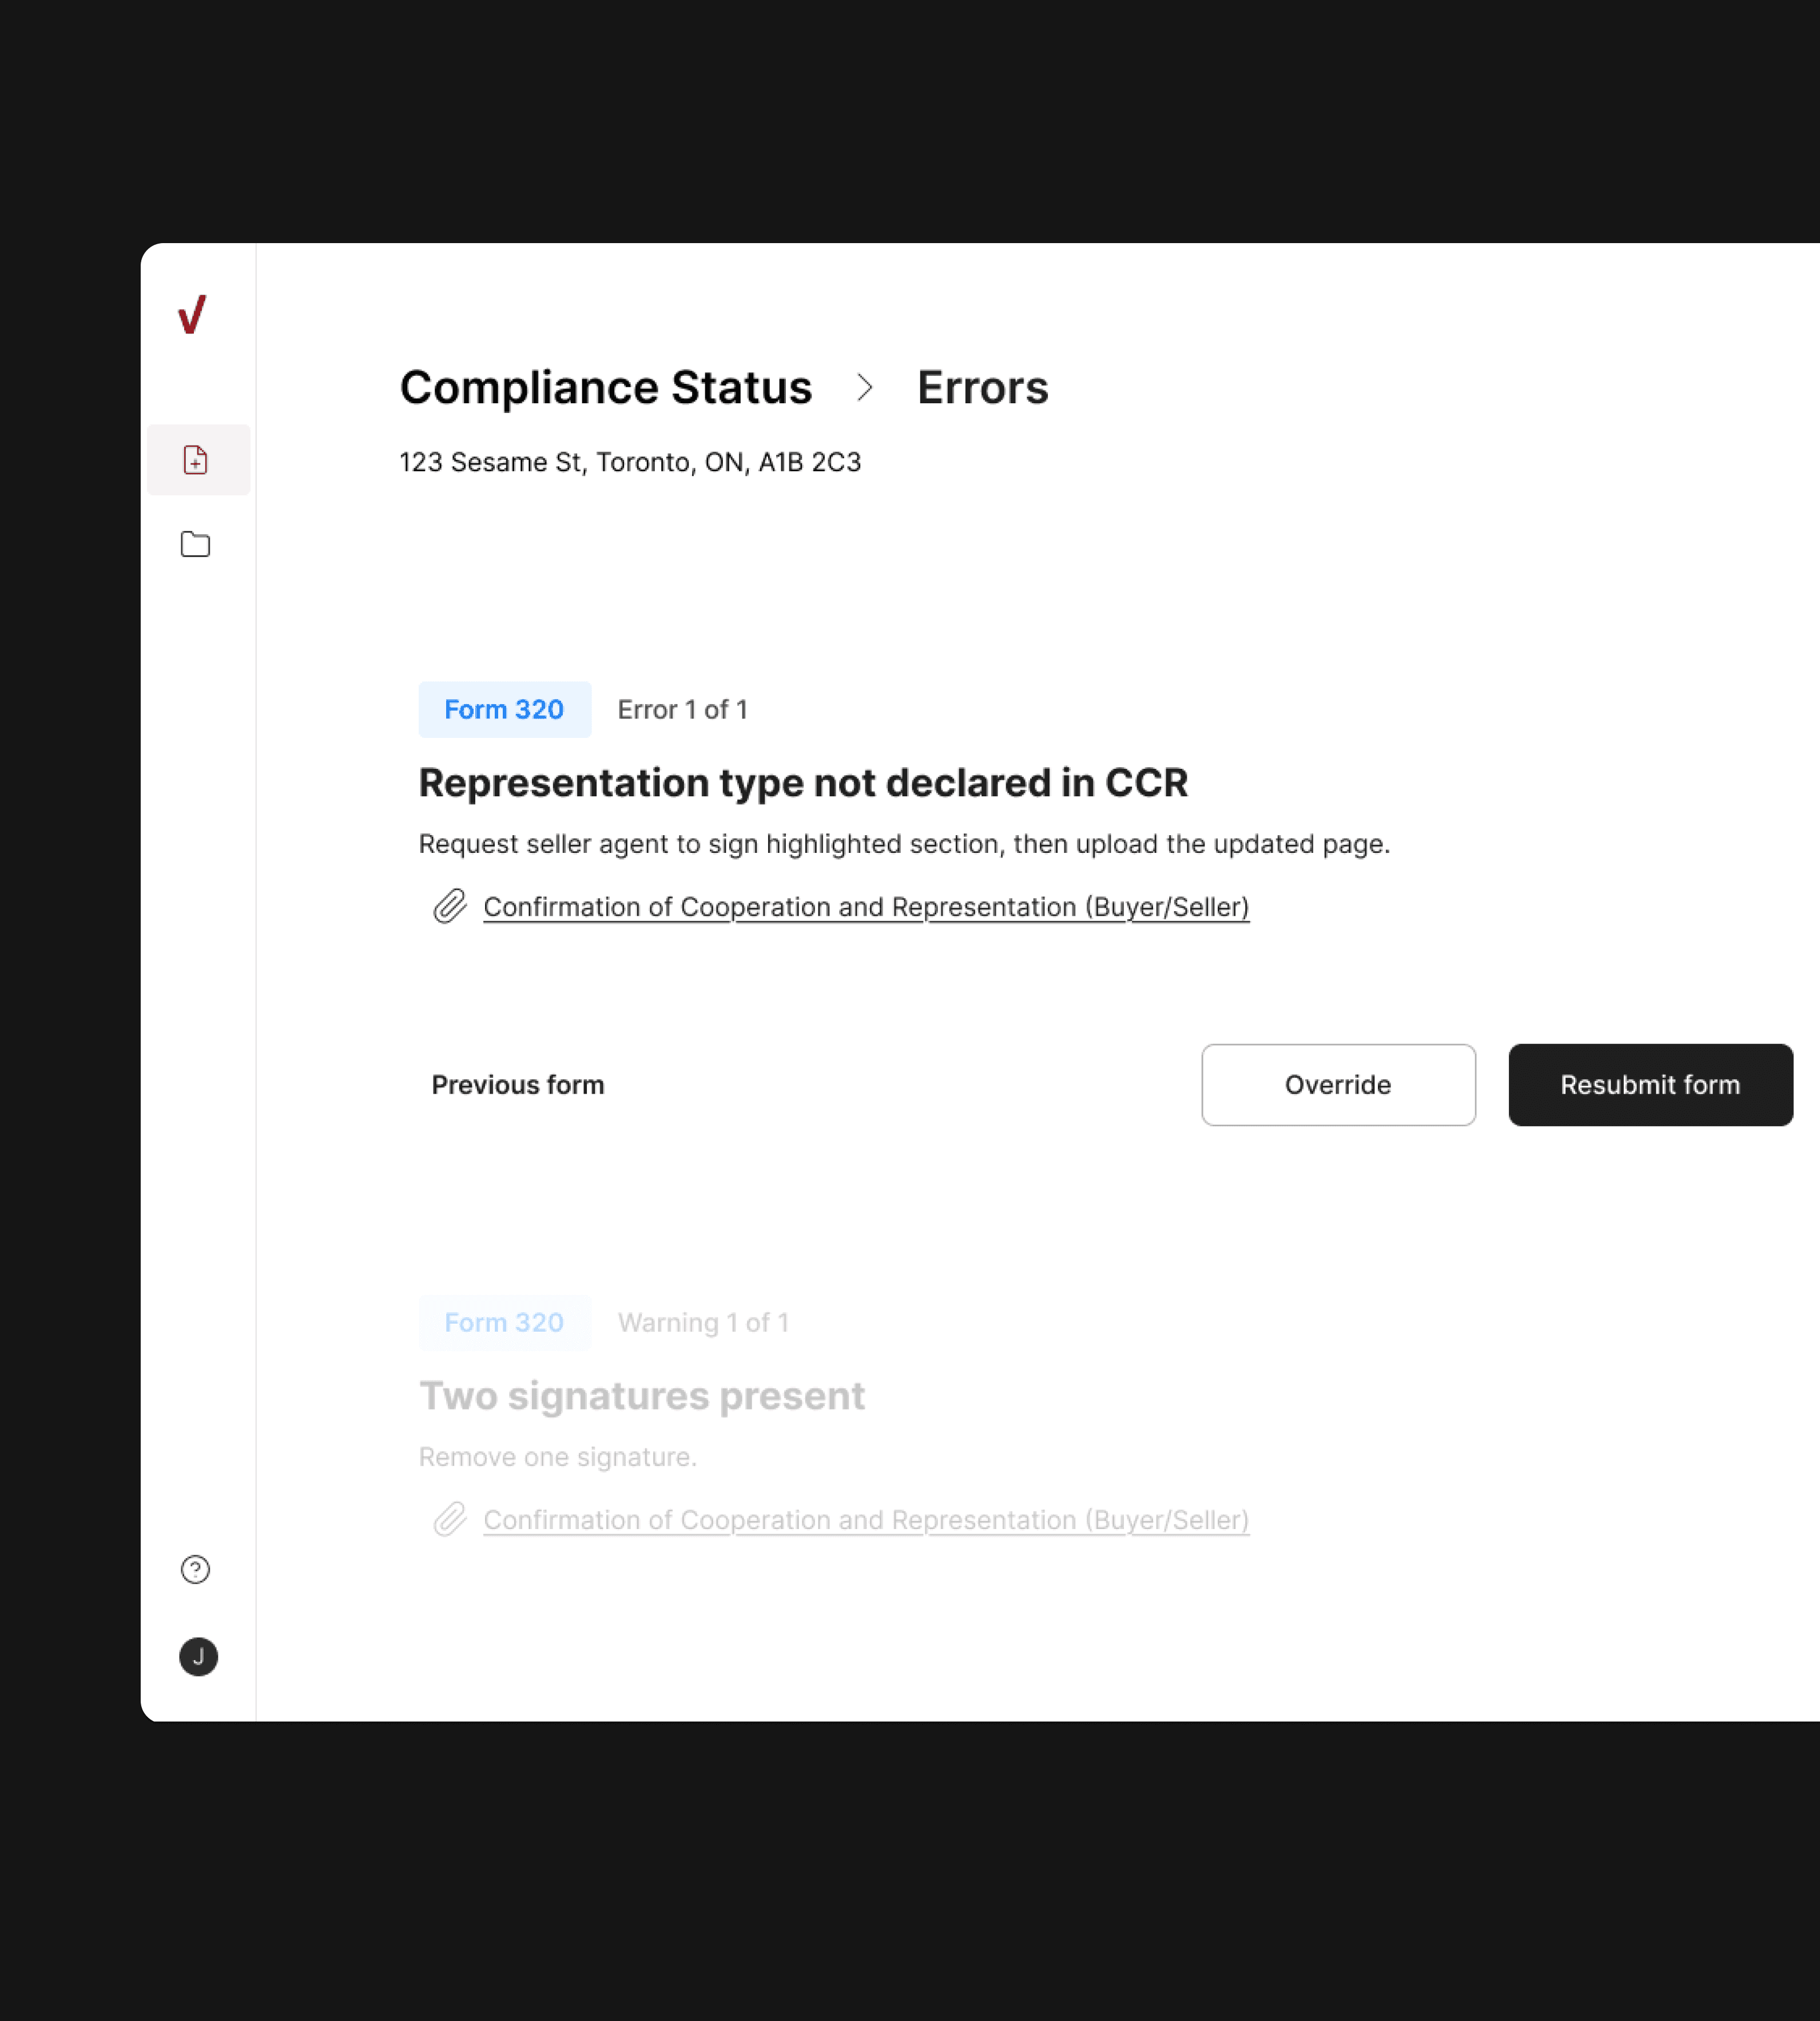Click the Representation type not declared heading

803,782
